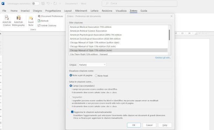Select American Political Science Association style
214x130 pixels.
pyautogui.click(x=118, y=31)
